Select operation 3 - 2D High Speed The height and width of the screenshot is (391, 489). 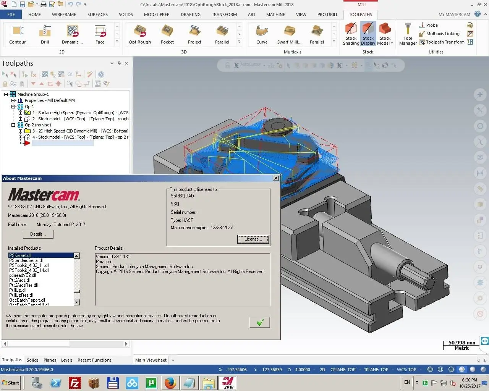click(x=80, y=131)
